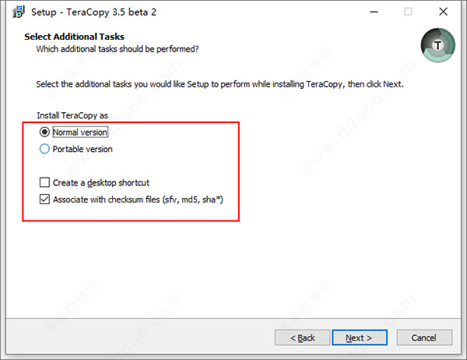The width and height of the screenshot is (467, 360).
Task: Select the Normal version radio button
Action: point(44,132)
